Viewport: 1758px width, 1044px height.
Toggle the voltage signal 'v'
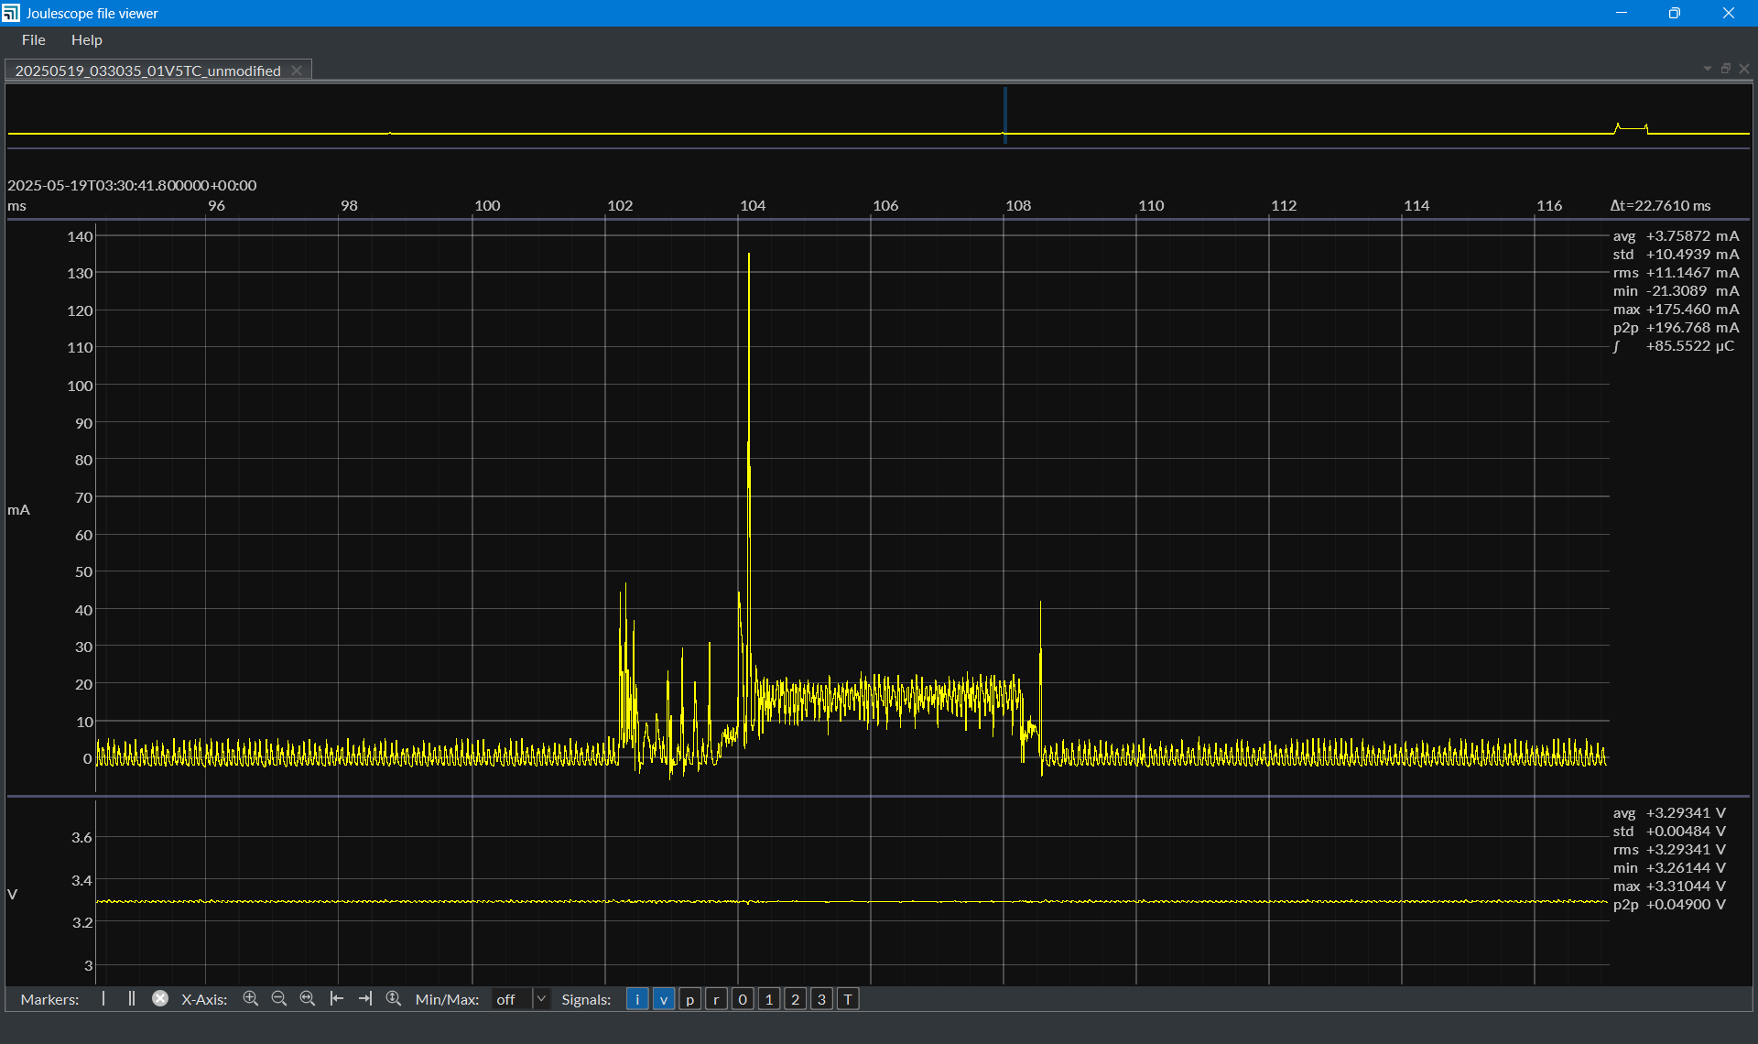(664, 999)
